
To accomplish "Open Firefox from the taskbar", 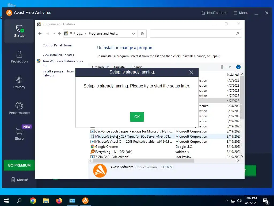I will pyautogui.click(x=59, y=201).
